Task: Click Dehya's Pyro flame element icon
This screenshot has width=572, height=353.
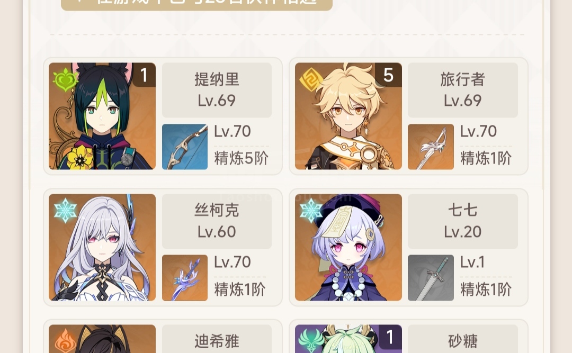Action: pos(65,341)
